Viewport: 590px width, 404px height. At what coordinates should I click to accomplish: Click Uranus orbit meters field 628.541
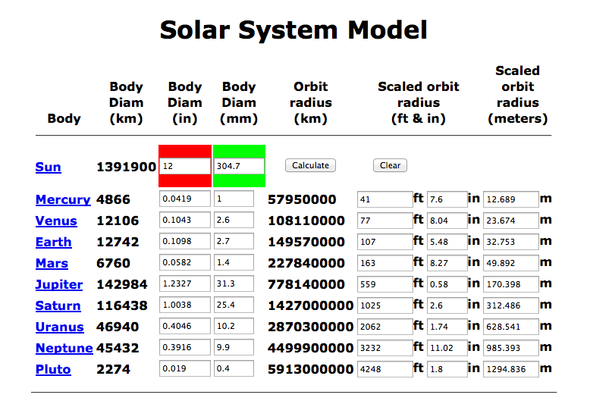[511, 327]
